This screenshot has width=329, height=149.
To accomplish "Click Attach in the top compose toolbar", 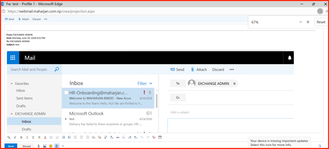I will pyautogui.click(x=24, y=19).
